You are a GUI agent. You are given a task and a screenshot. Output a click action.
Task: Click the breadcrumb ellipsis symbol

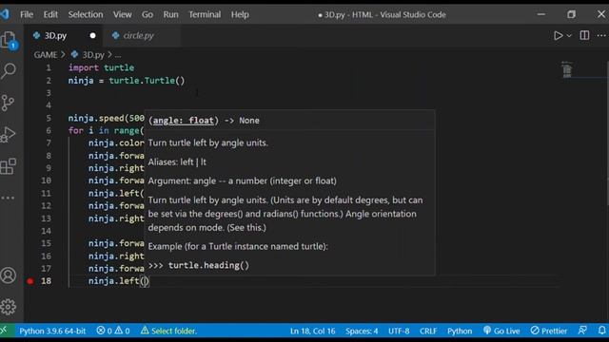coord(118,55)
